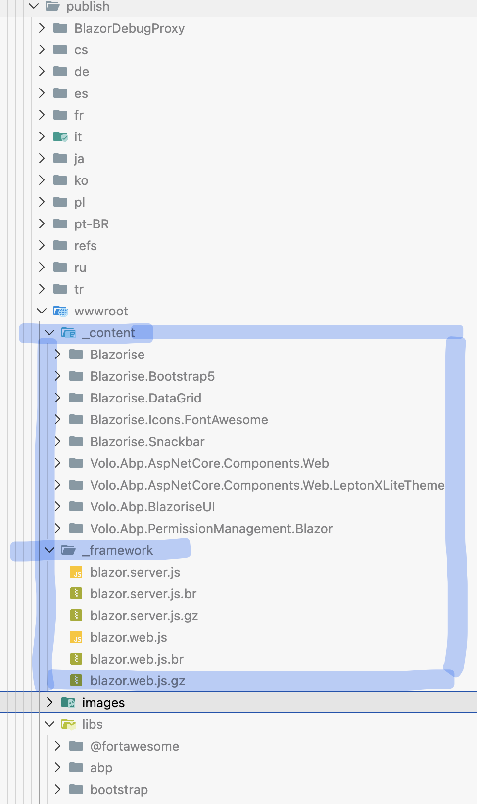The image size is (477, 804).
Task: Click the blazor.server.js JavaScript file icon
Action: (x=76, y=572)
